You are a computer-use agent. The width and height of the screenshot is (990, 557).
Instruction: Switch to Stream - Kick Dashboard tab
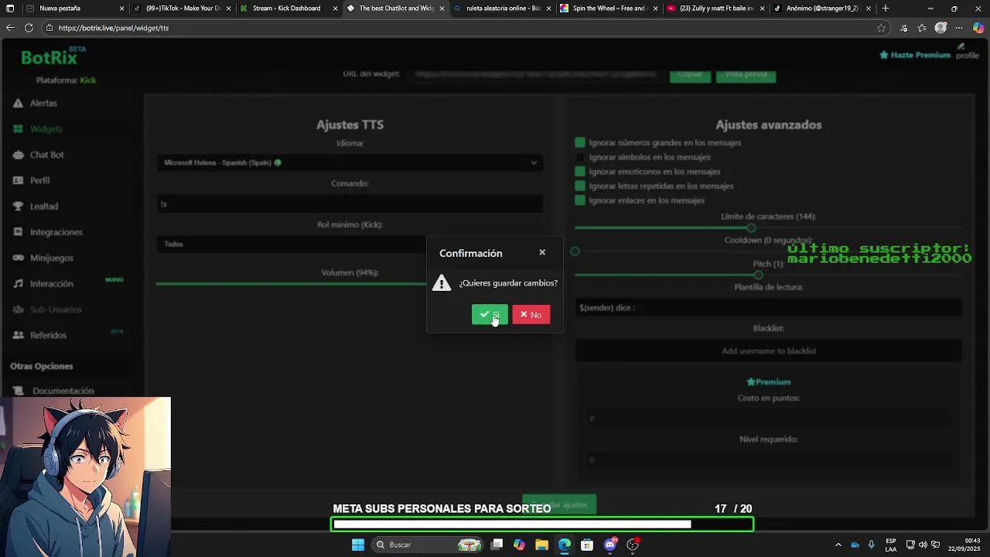(288, 9)
